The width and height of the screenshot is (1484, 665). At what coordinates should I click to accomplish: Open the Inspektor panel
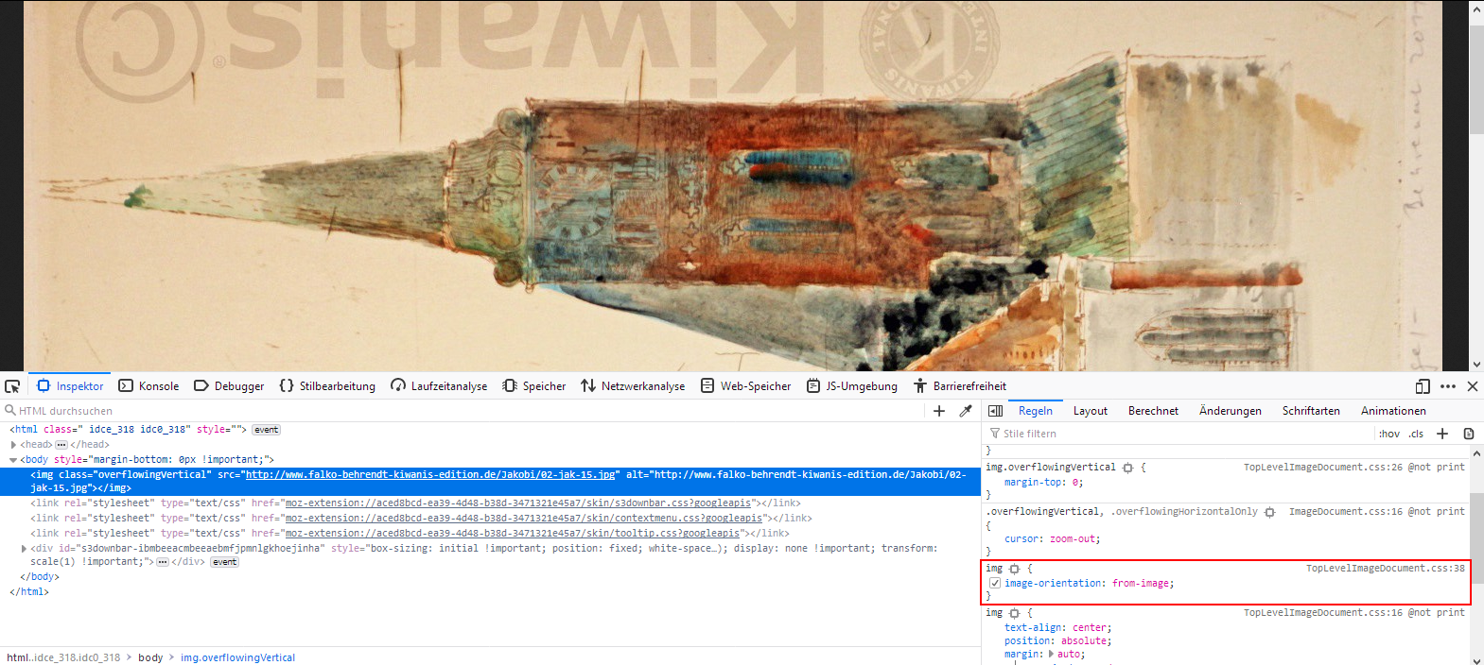click(x=70, y=386)
